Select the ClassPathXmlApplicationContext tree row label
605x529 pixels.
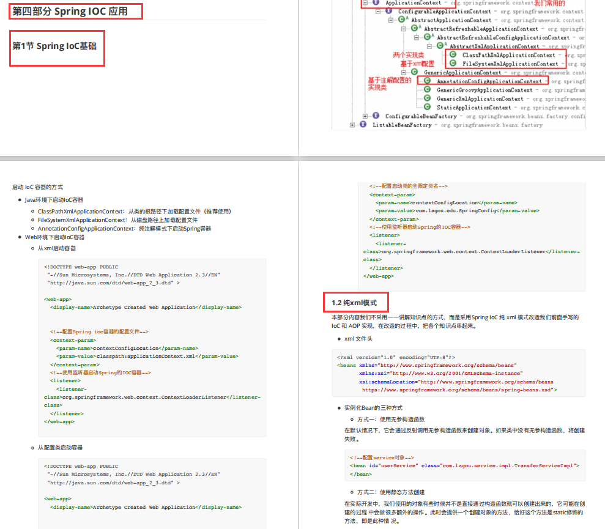point(508,55)
